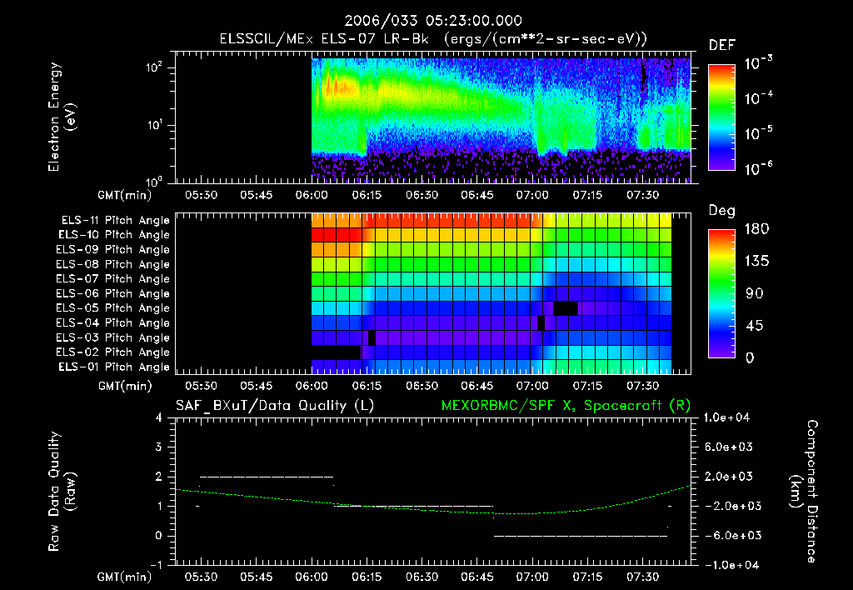Click the green MEXORBMC/SPF X, Spacecraft (R) legend
The width and height of the screenshot is (853, 590).
click(566, 406)
